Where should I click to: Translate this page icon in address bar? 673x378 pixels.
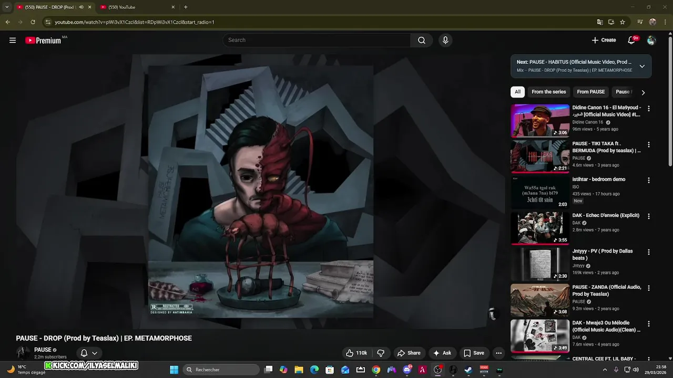[x=600, y=22]
